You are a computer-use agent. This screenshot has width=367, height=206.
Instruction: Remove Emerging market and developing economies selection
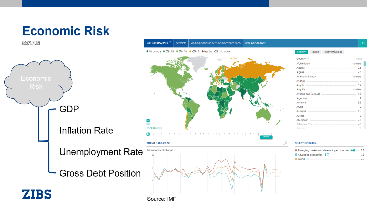coord(296,150)
